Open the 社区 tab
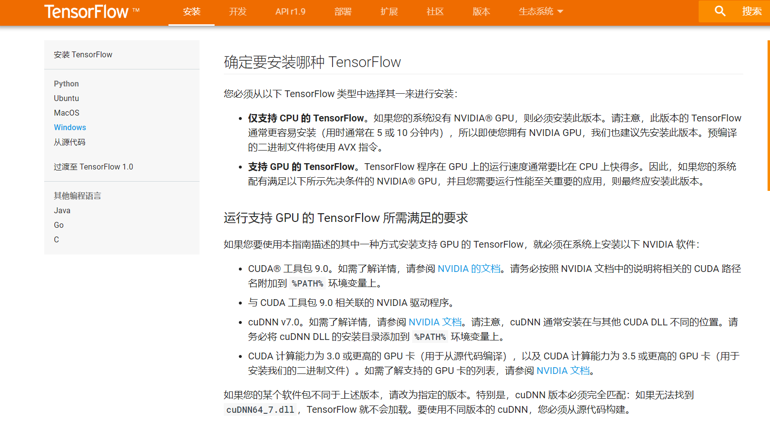 (435, 12)
